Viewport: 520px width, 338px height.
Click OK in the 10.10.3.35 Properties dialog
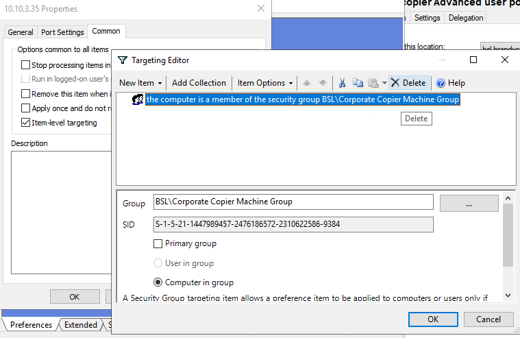pos(75,297)
